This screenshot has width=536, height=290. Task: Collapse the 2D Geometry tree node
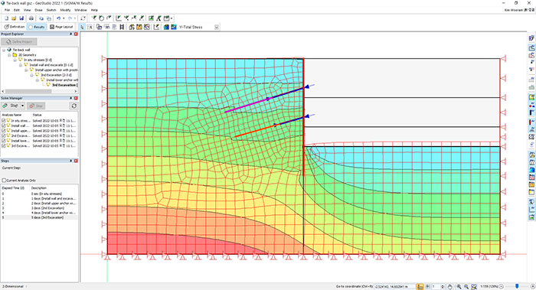tap(9, 55)
